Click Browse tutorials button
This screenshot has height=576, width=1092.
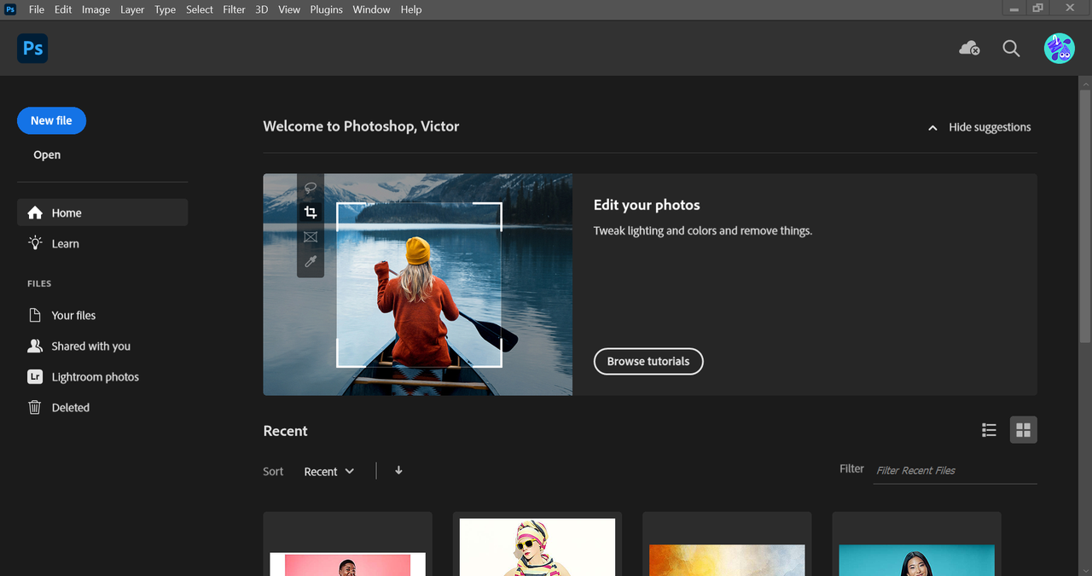(648, 361)
